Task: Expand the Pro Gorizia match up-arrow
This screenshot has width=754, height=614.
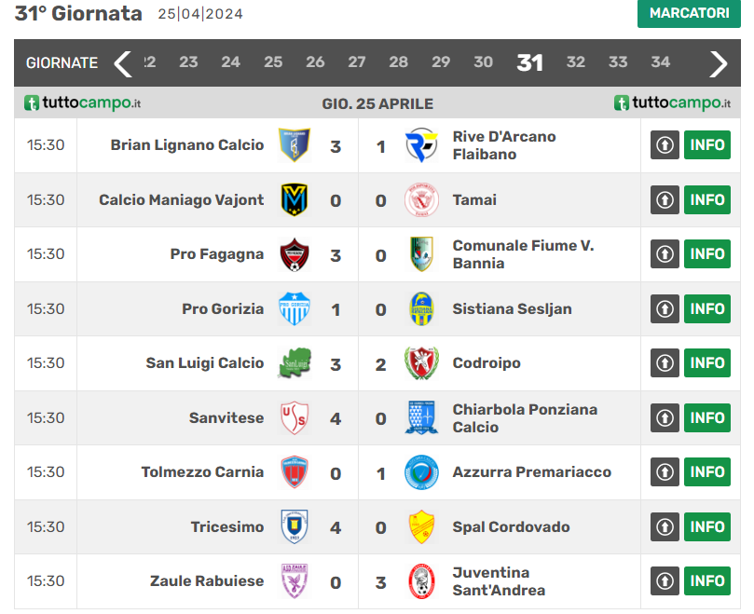Action: tap(665, 308)
